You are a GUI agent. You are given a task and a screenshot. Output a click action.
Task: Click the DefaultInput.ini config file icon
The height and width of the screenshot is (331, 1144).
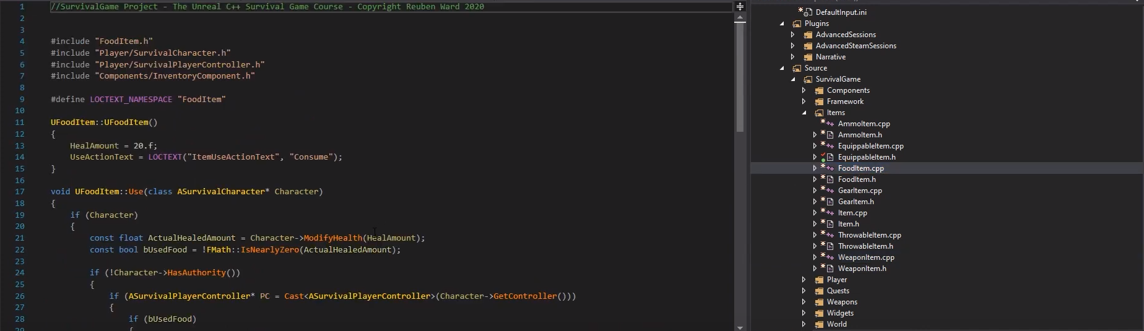pyautogui.click(x=807, y=12)
